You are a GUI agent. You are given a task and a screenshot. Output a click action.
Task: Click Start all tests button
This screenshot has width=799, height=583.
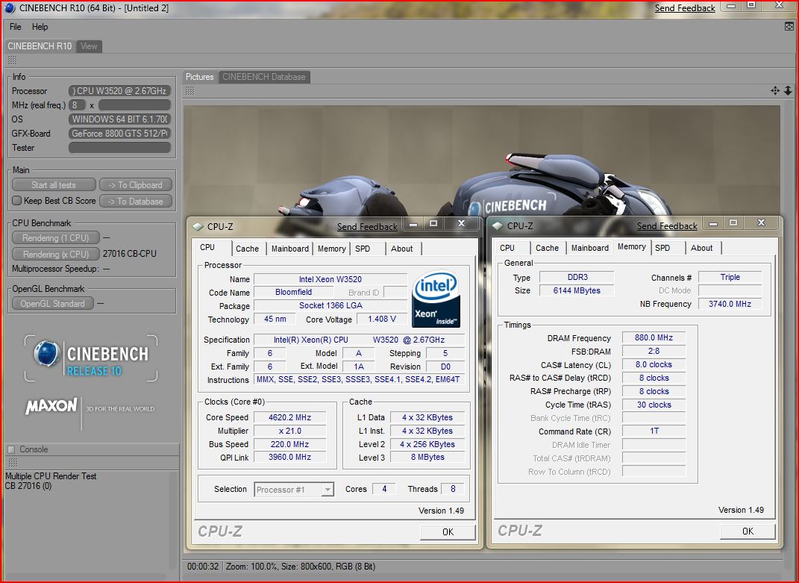coord(54,184)
